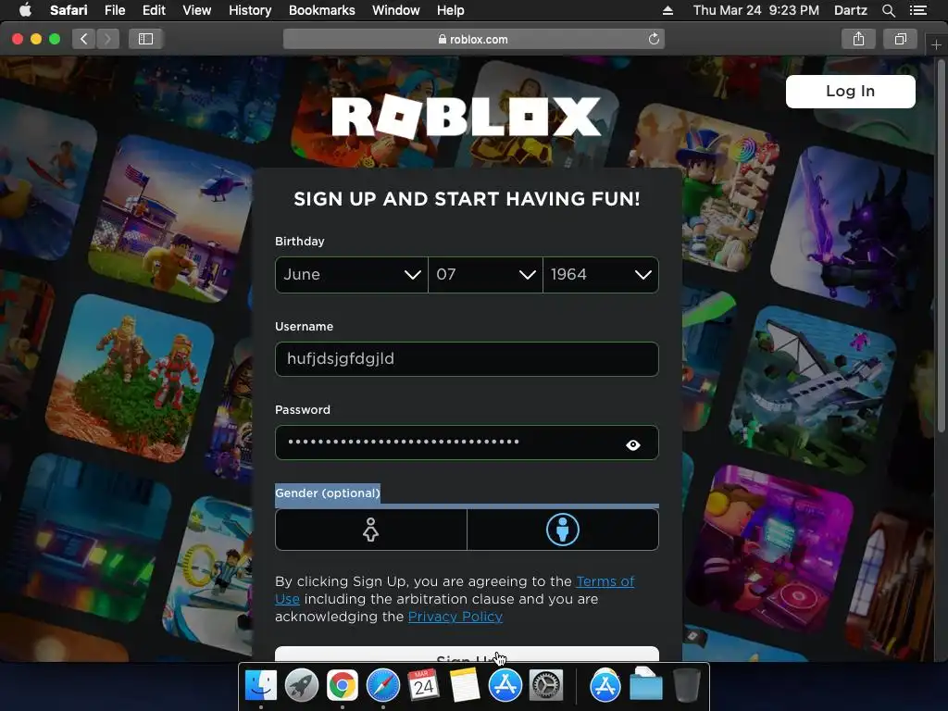948x711 pixels.
Task: Click the Safari forward navigation arrow
Action: tap(107, 39)
